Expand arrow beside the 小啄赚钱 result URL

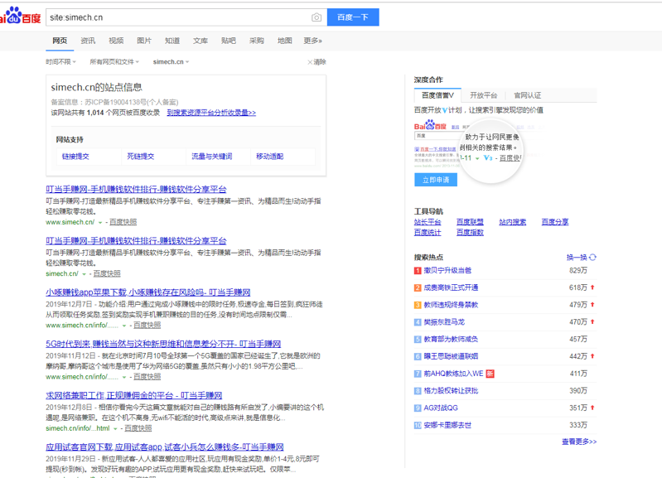(x=124, y=326)
